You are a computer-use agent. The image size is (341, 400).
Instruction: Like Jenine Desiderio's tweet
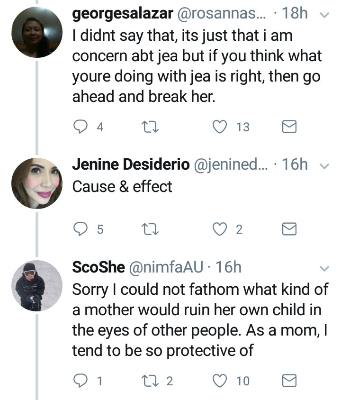pyautogui.click(x=218, y=229)
